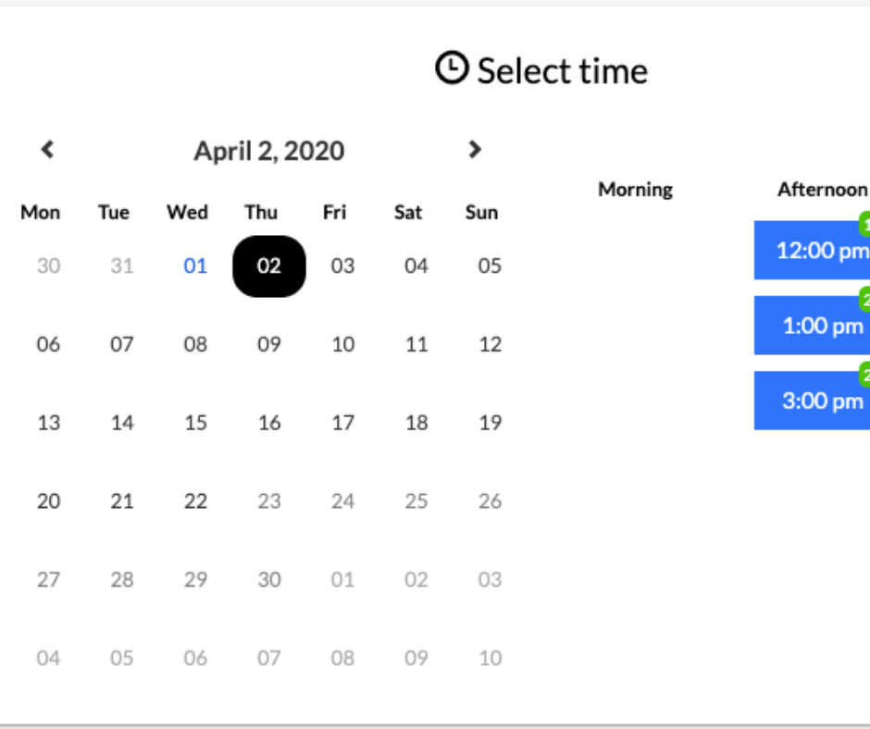Pick Monday April 06
Viewport: 870px width, 729px height.
point(48,344)
